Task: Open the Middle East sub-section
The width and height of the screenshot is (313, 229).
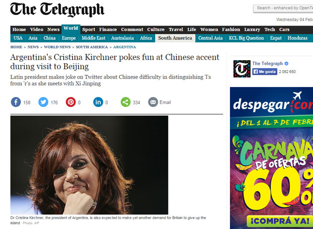Action: (x=93, y=38)
